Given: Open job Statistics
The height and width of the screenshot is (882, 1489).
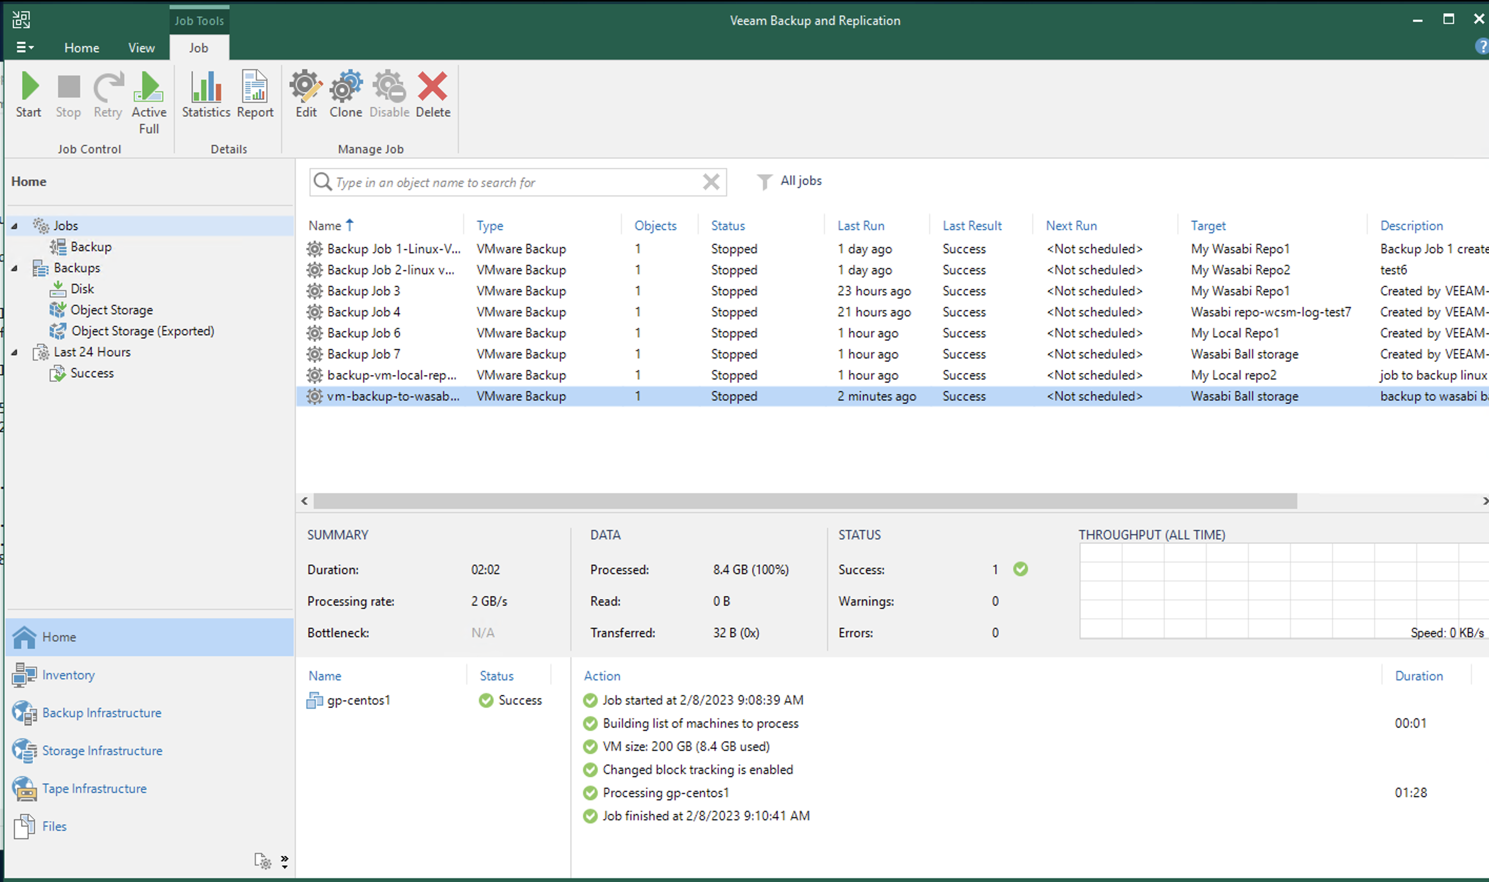Looking at the screenshot, I should [206, 95].
